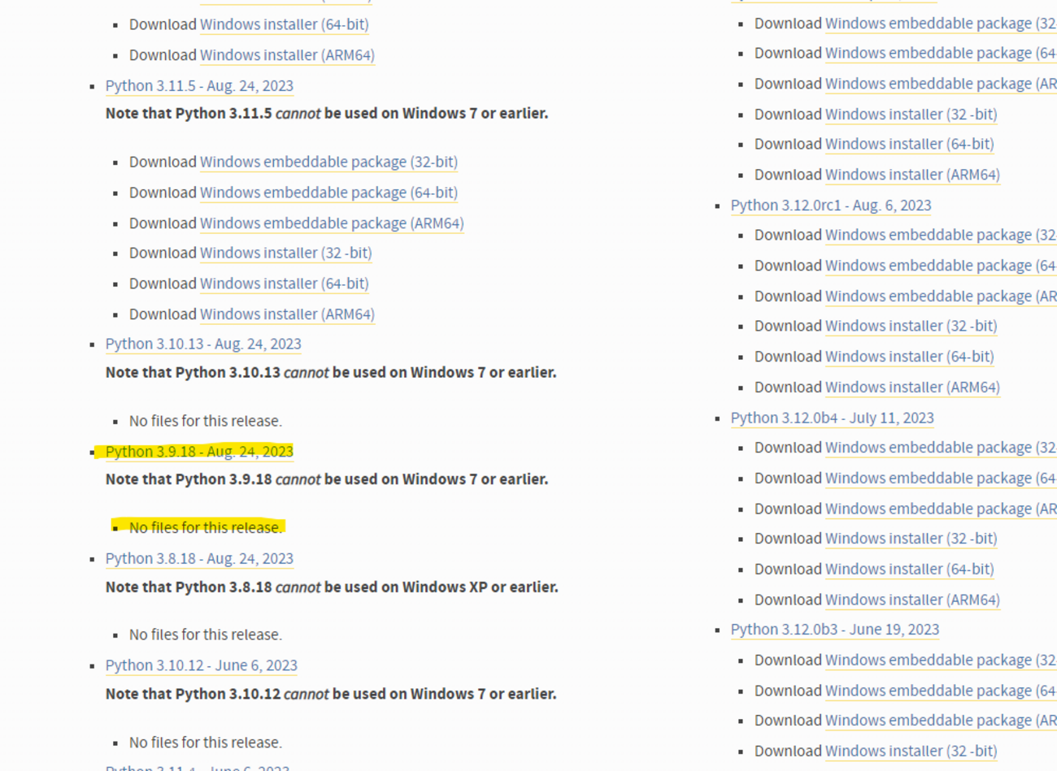The width and height of the screenshot is (1057, 771).
Task: Download Python 3.12.0rc1 embeddable package (ARM64)
Action: coord(941,297)
